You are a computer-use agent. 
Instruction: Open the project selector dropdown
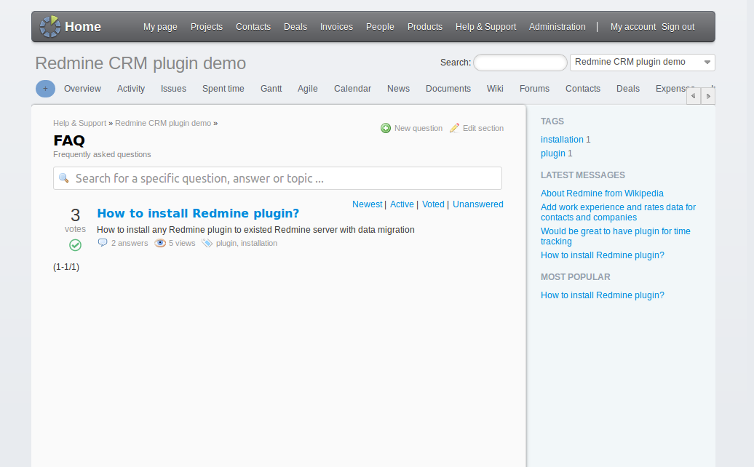click(x=642, y=63)
